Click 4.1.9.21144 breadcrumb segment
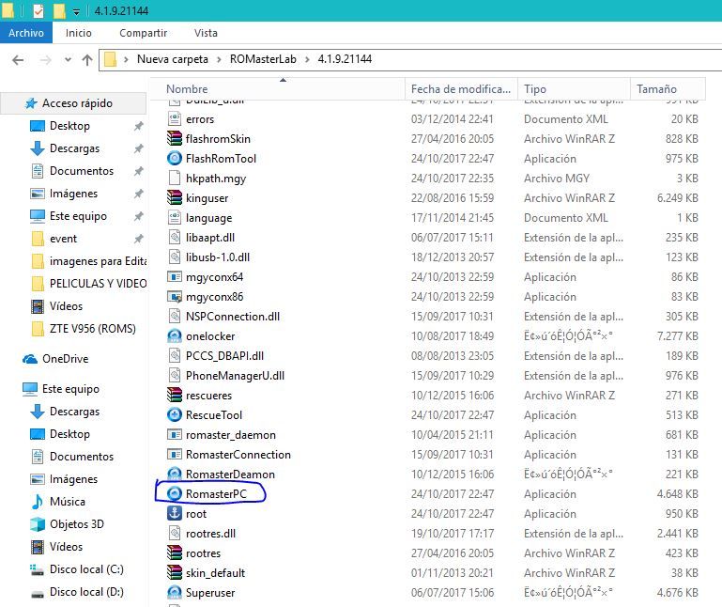Screen dimensions: 722x607 coord(345,59)
